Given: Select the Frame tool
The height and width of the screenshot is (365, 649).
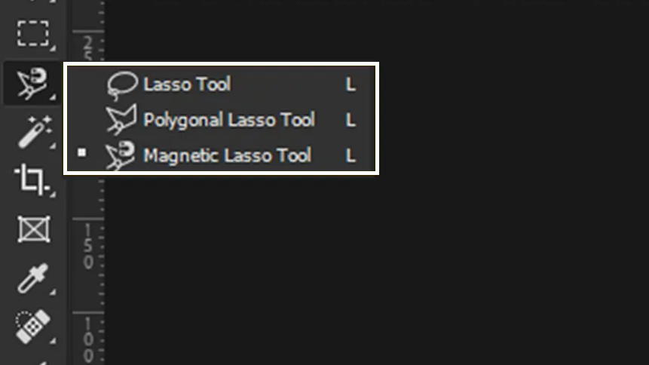Looking at the screenshot, I should pyautogui.click(x=34, y=229).
